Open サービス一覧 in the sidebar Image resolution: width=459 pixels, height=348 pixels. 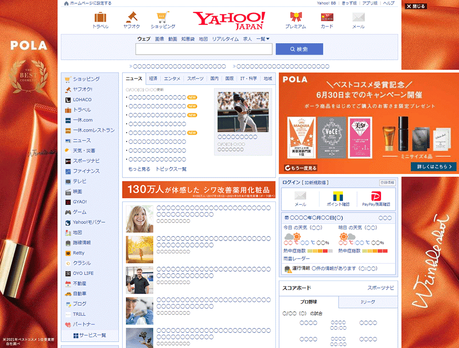90,335
